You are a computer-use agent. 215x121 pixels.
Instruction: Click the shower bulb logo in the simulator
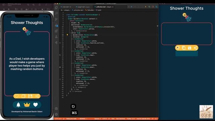click(x=187, y=17)
